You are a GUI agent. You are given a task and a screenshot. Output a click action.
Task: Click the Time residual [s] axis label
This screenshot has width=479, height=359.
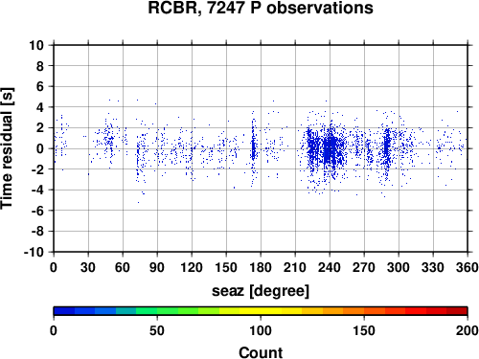click(7, 148)
